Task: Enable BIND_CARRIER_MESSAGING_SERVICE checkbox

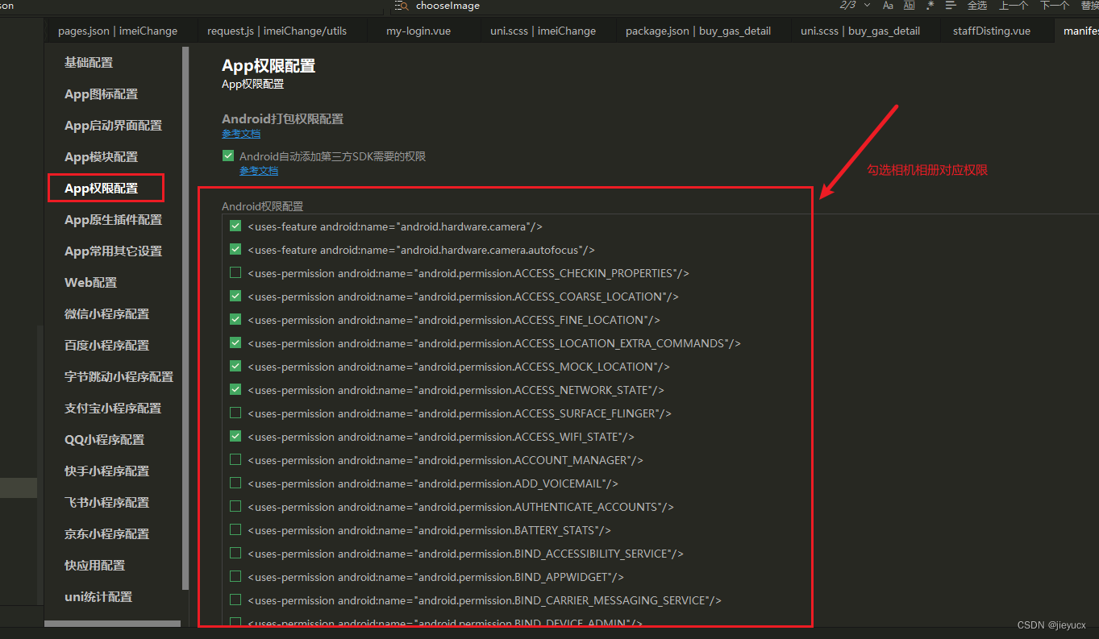Action: click(235, 600)
